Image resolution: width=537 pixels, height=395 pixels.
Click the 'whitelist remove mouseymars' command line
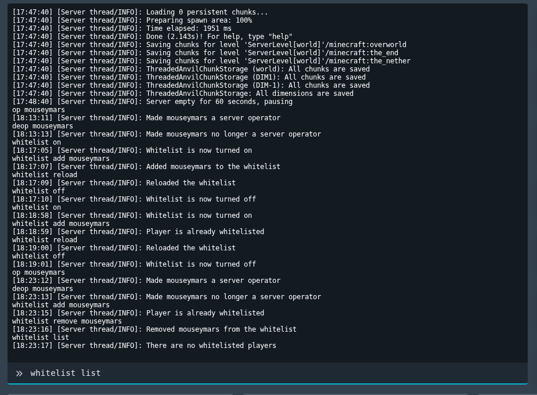coord(67,321)
